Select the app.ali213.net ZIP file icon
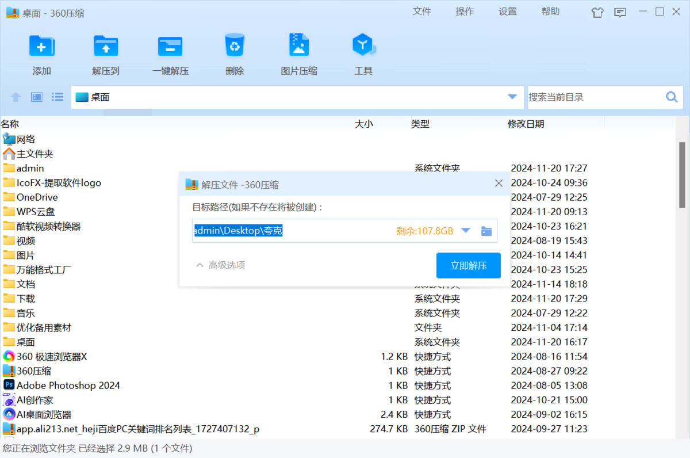 tap(9, 429)
